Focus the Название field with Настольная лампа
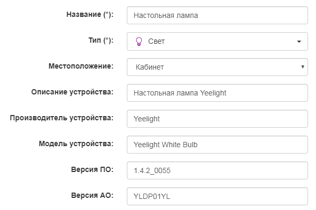The height and width of the screenshot is (210, 316). [x=217, y=15]
